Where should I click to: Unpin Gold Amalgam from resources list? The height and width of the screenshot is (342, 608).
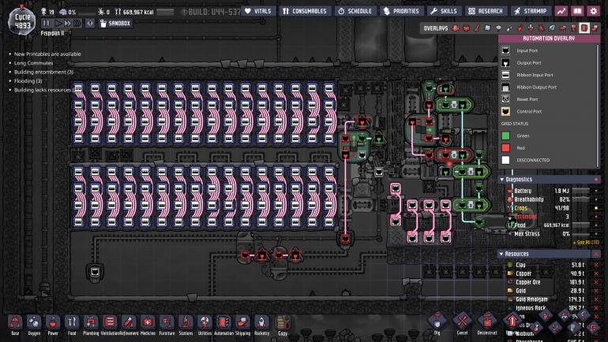596,299
